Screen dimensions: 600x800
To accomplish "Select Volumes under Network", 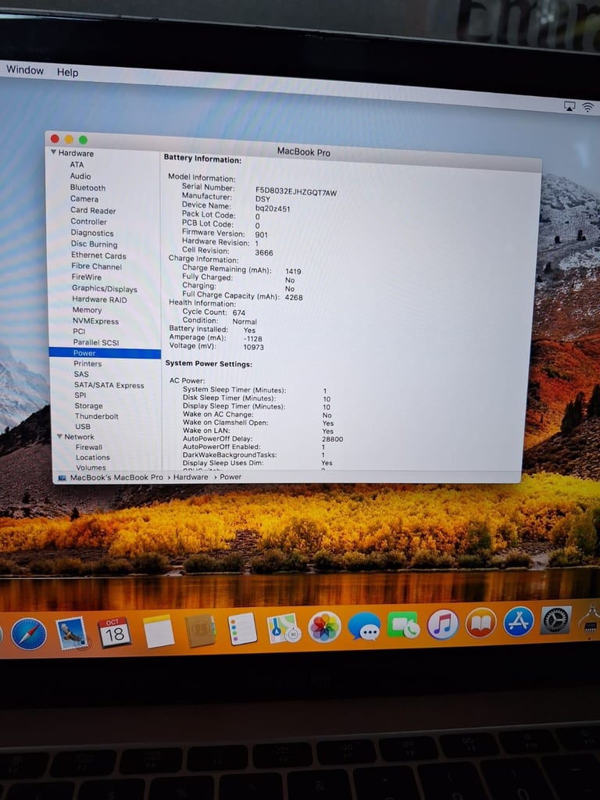I will [x=91, y=467].
